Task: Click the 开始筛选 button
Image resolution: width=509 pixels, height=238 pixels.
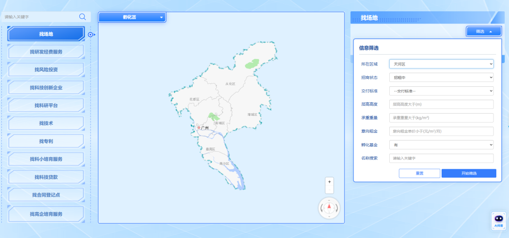Action: tap(468, 173)
